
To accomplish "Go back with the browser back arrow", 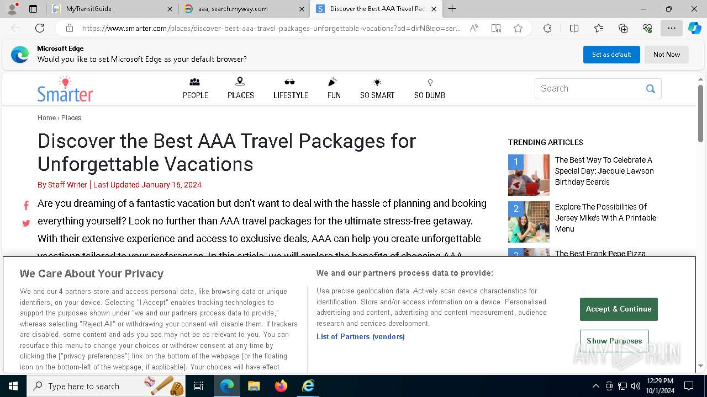I will 15,28.
